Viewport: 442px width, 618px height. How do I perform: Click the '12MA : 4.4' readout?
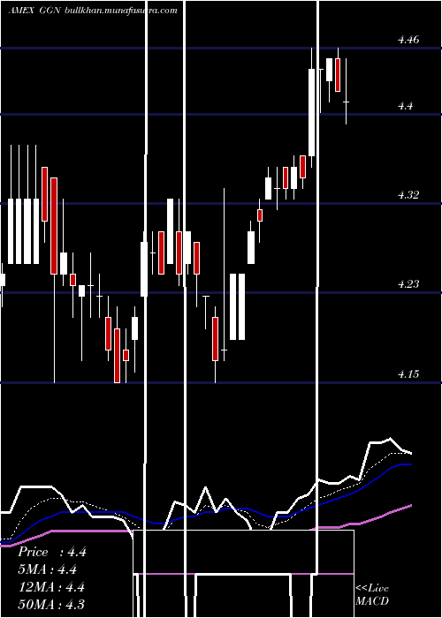pos(51,587)
